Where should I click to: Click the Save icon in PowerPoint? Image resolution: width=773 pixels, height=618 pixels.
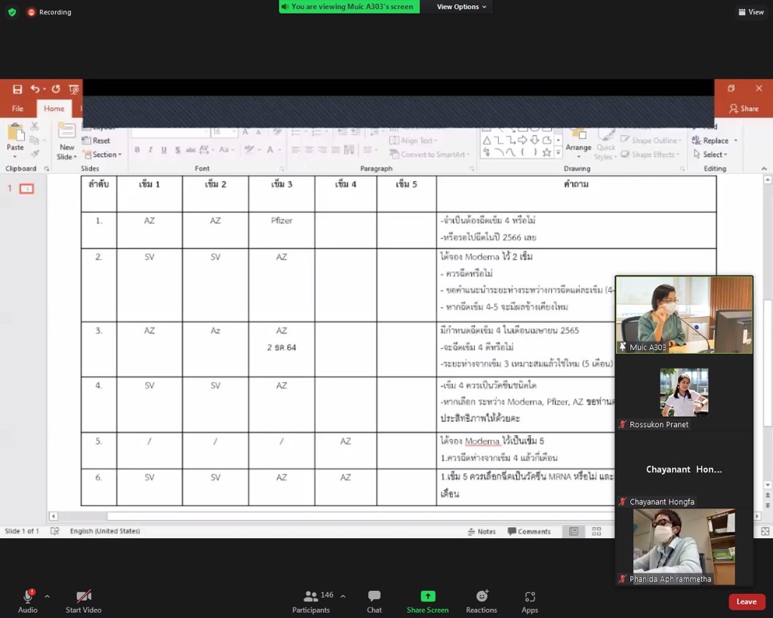tap(17, 89)
